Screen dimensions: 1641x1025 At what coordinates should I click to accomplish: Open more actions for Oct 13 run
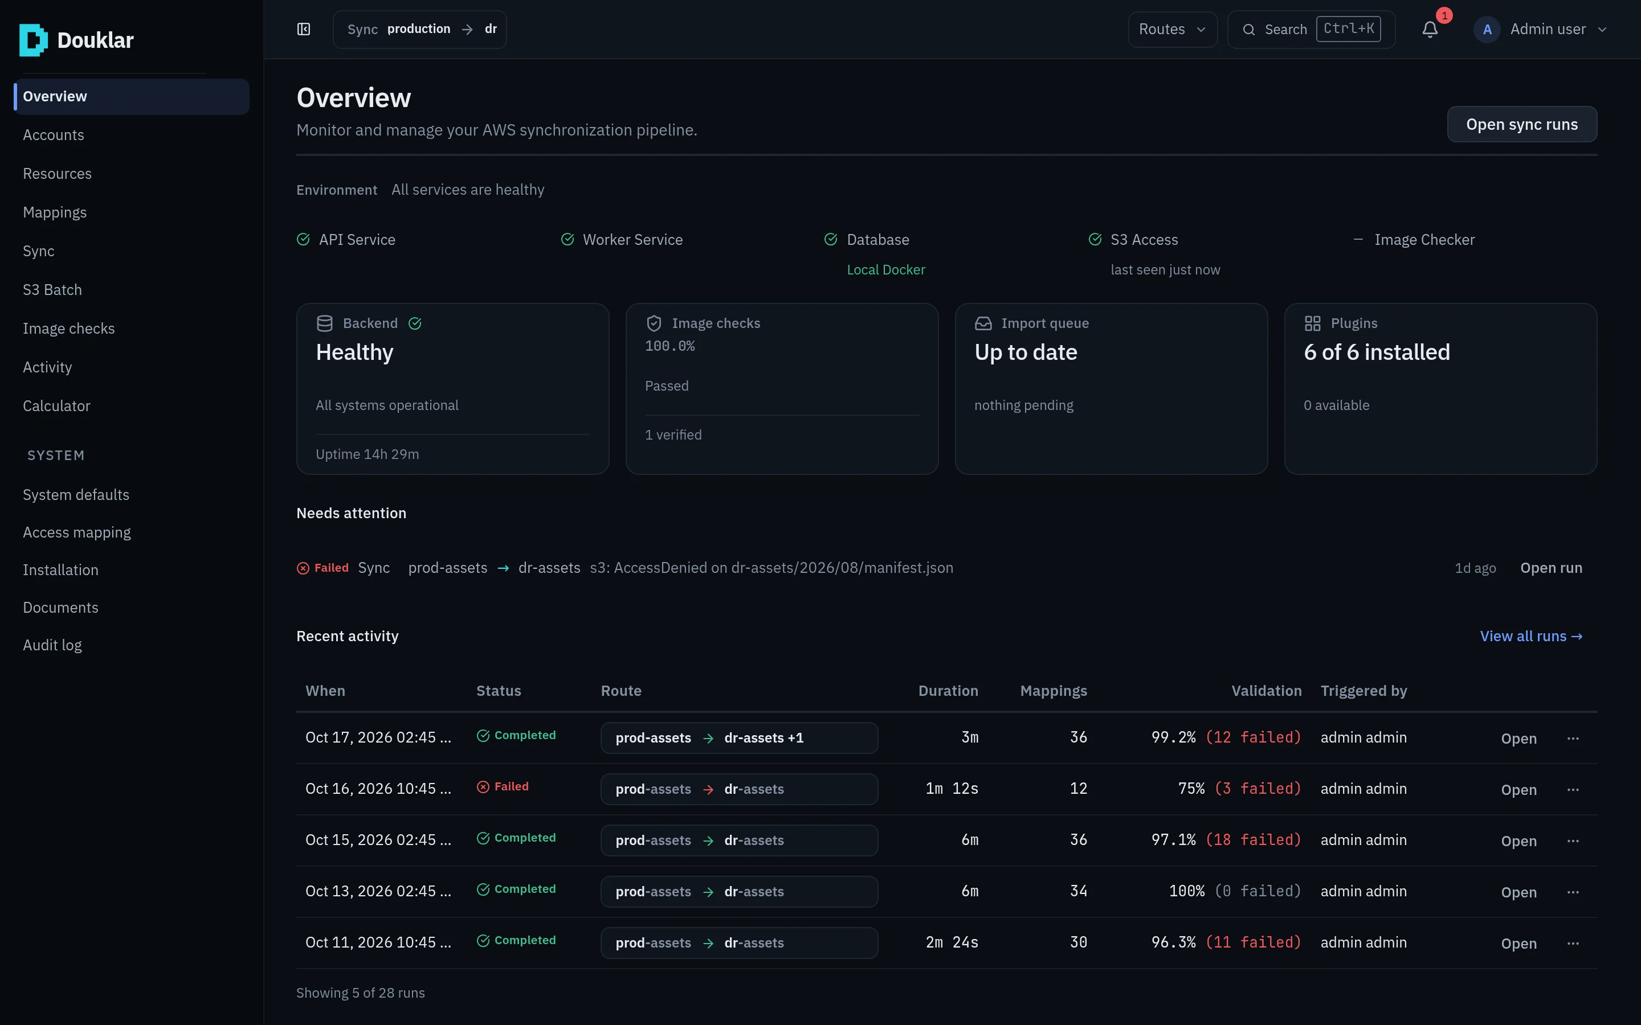coord(1573,892)
